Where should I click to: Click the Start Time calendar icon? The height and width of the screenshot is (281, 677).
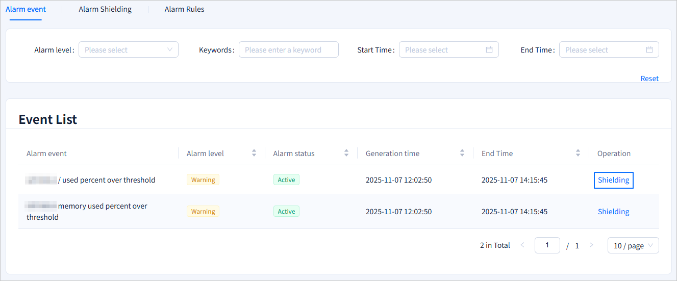489,49
